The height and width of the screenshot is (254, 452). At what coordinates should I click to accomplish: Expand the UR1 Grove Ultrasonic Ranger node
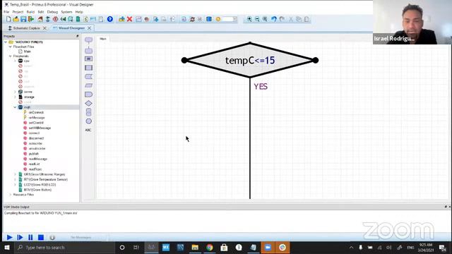[x=16, y=174]
